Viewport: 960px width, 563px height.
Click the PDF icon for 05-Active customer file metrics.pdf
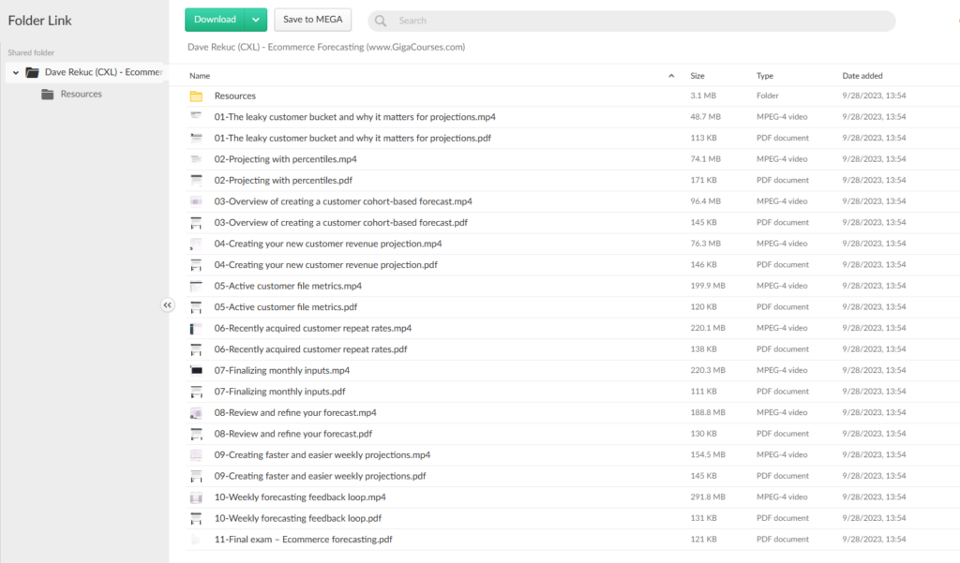pos(196,307)
